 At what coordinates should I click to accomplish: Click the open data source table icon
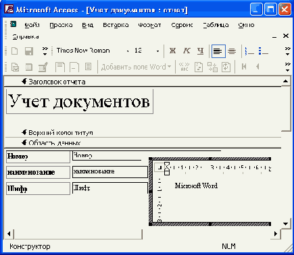coord(29,67)
